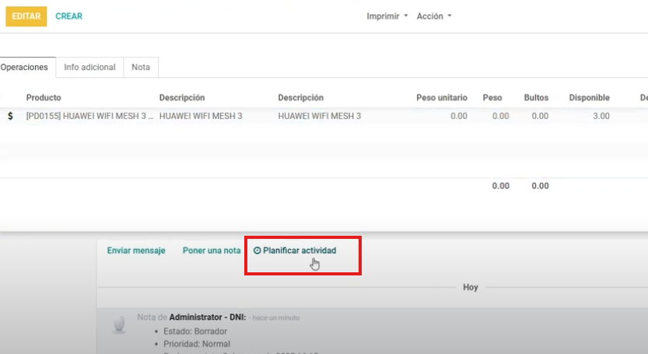
Task: Sort by the Bultos column header
Action: (x=536, y=98)
